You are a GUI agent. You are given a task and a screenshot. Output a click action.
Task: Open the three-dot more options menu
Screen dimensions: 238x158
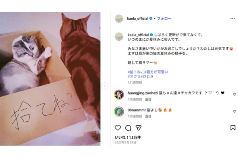232,19
